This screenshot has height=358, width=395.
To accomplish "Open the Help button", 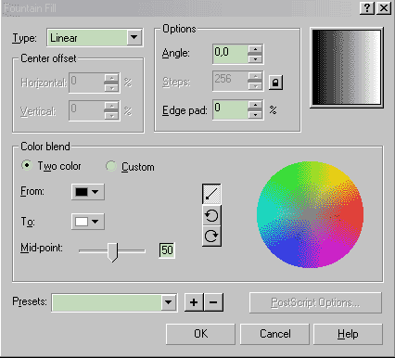I will (348, 334).
